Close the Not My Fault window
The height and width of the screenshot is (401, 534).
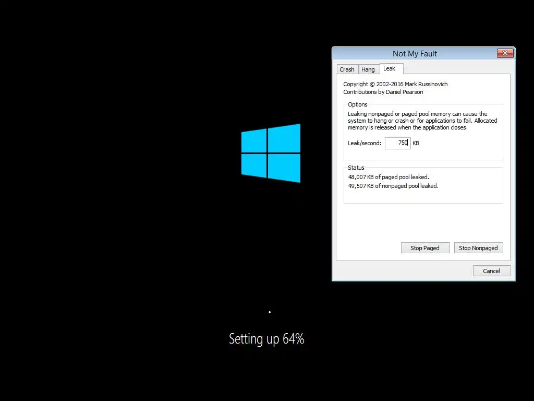(505, 53)
